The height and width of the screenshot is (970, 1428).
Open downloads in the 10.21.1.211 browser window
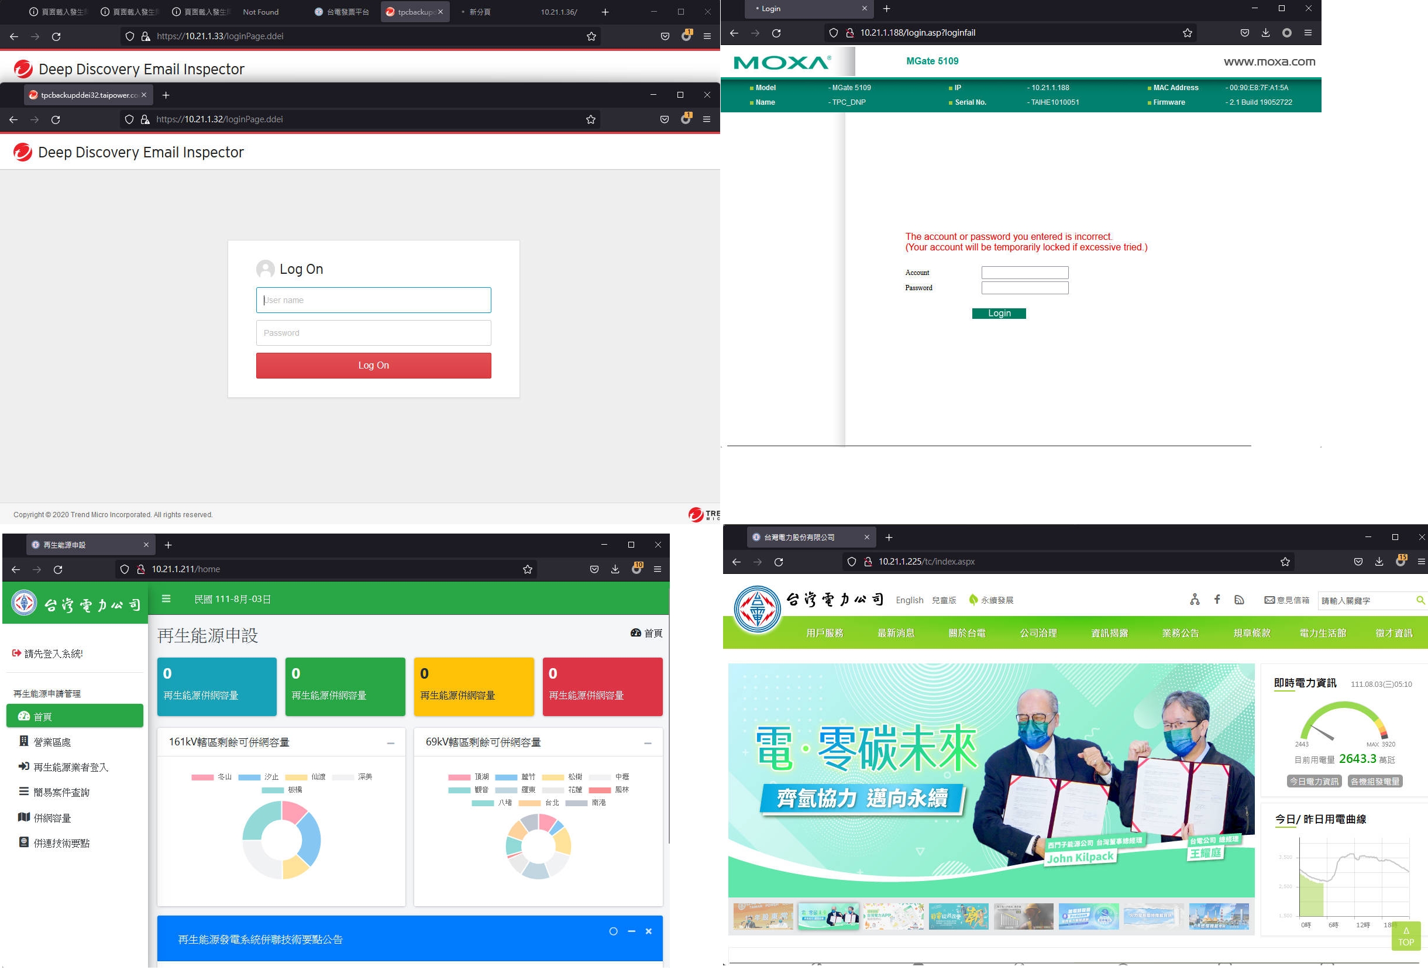click(x=615, y=570)
